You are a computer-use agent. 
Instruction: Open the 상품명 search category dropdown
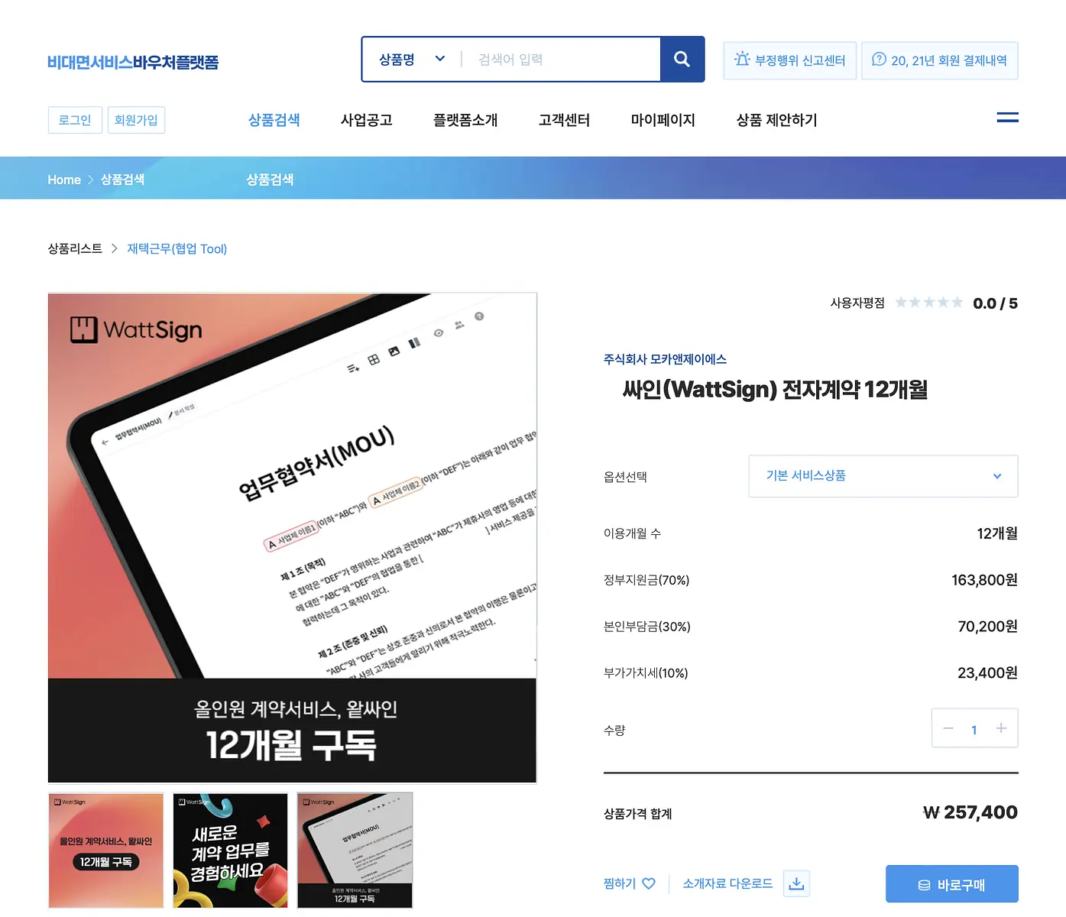tap(412, 60)
